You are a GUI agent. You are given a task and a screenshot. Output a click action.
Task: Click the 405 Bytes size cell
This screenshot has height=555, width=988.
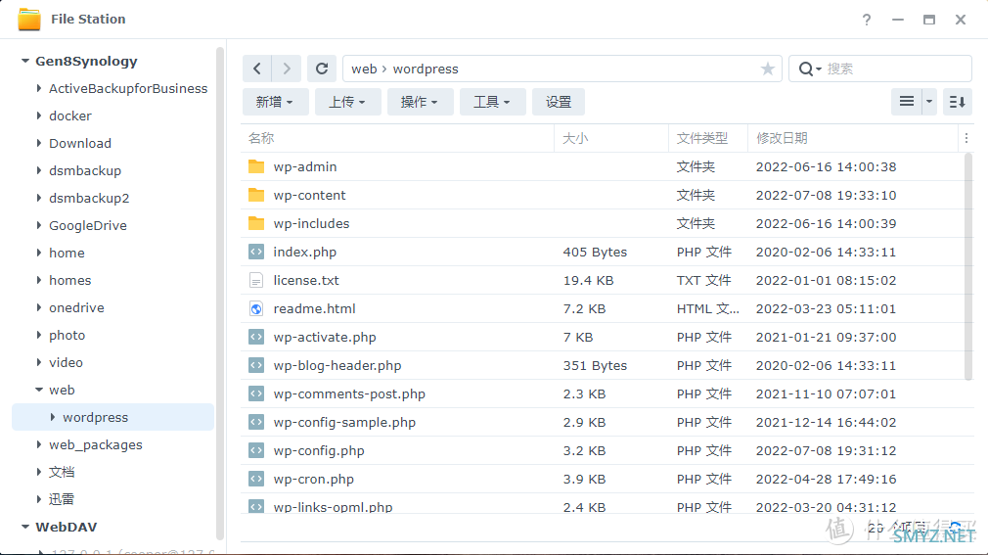pyautogui.click(x=595, y=252)
